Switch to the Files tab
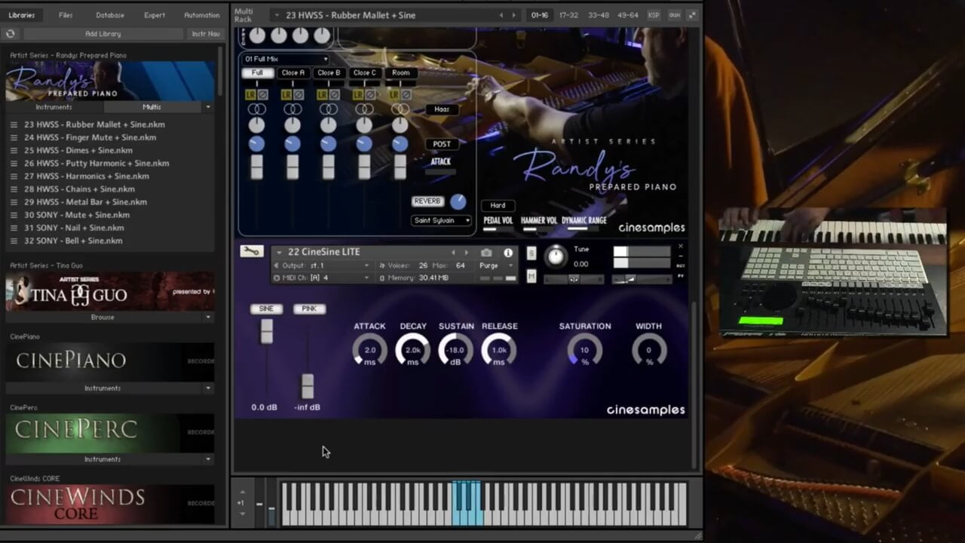Viewport: 965px width, 543px height. pyautogui.click(x=66, y=15)
